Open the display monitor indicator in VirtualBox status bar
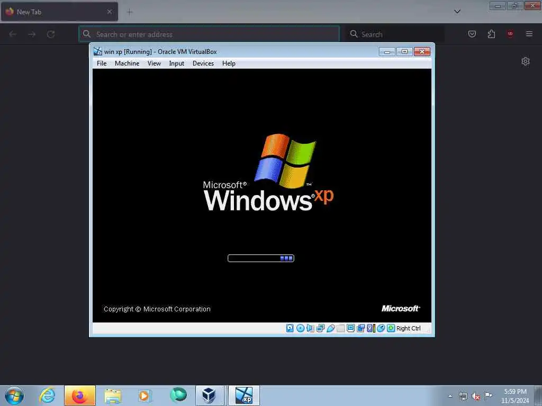 tap(350, 328)
